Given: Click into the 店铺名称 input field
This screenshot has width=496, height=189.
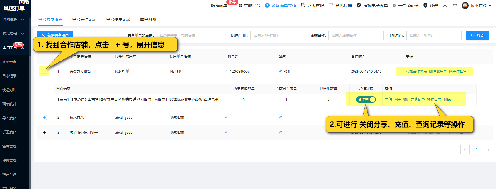Looking at the screenshot, I should (356, 35).
